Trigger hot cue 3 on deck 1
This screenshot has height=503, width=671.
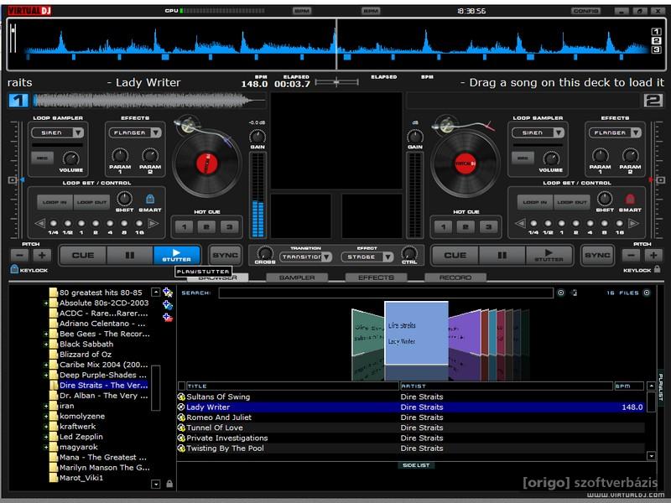229,226
